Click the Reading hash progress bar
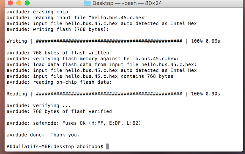Image resolution: width=245 pixels, height=154 pixels. tap(109, 94)
